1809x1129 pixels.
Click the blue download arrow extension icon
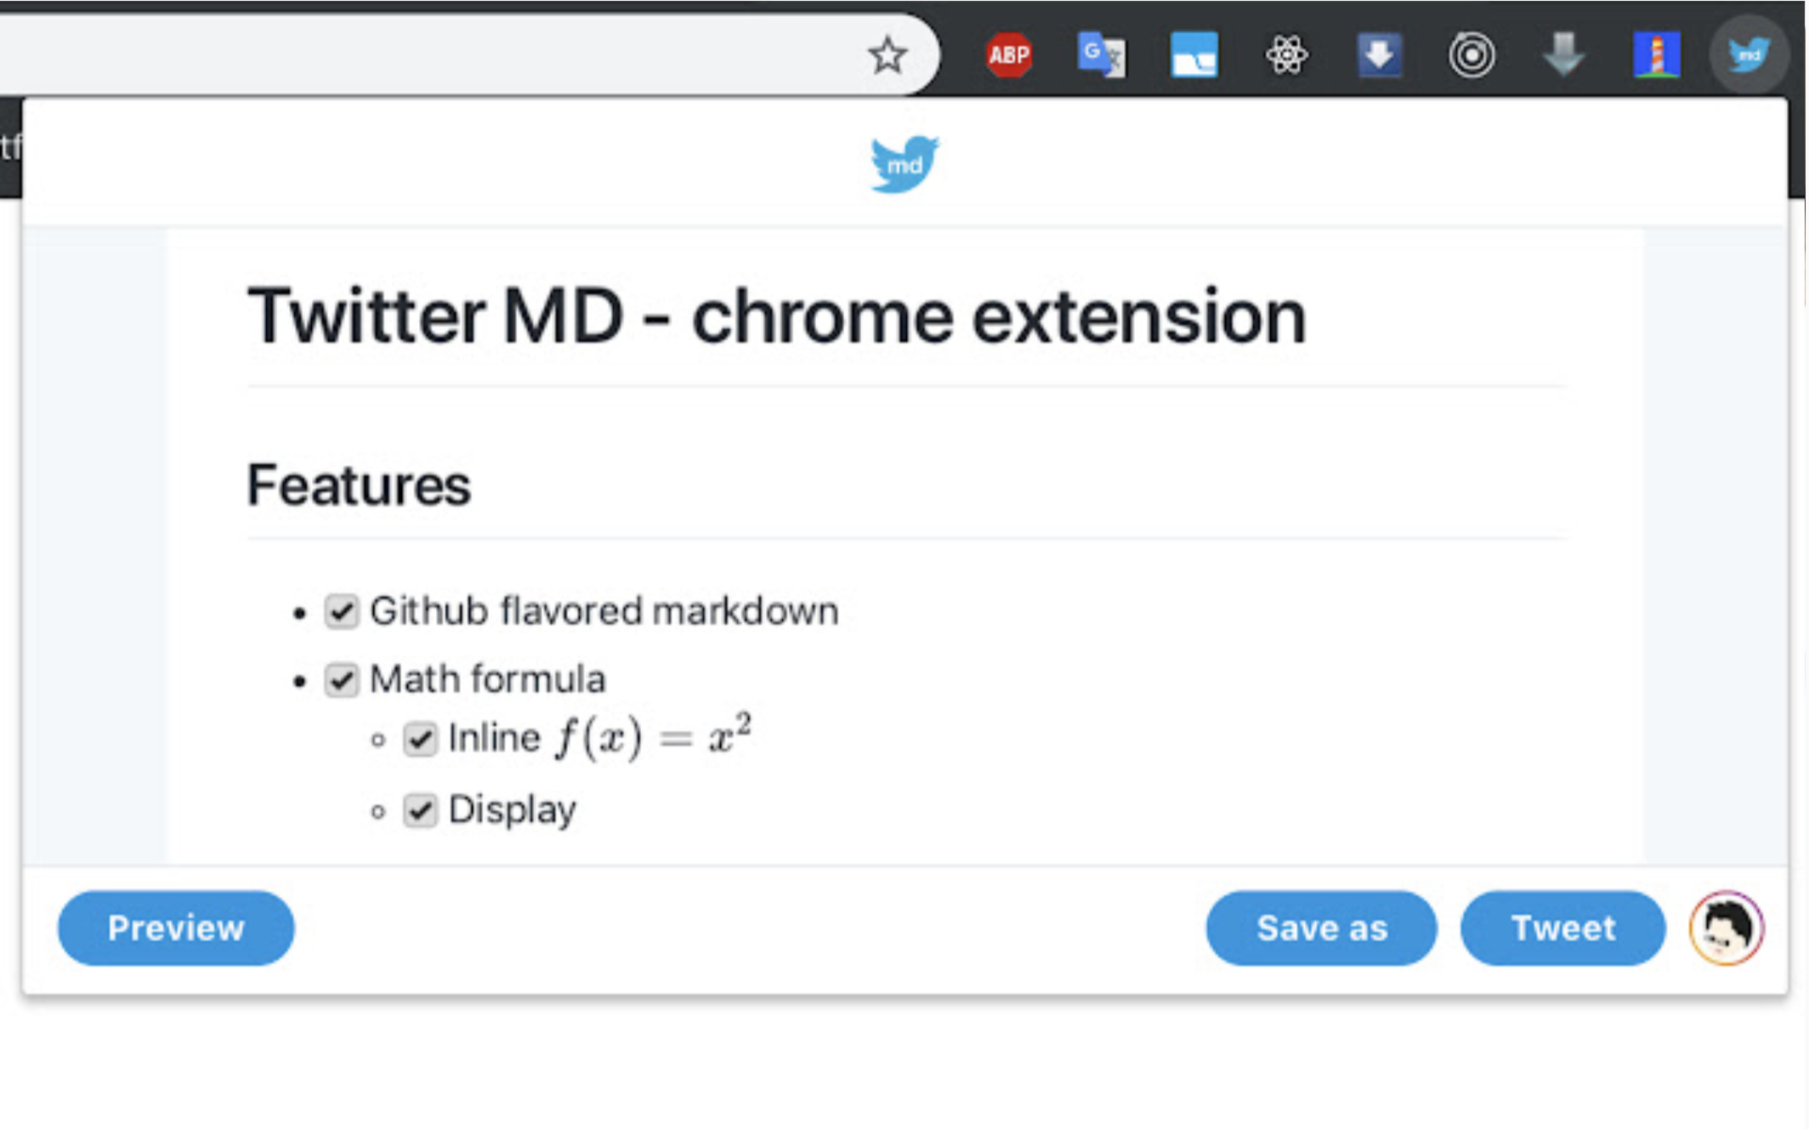(x=1379, y=55)
